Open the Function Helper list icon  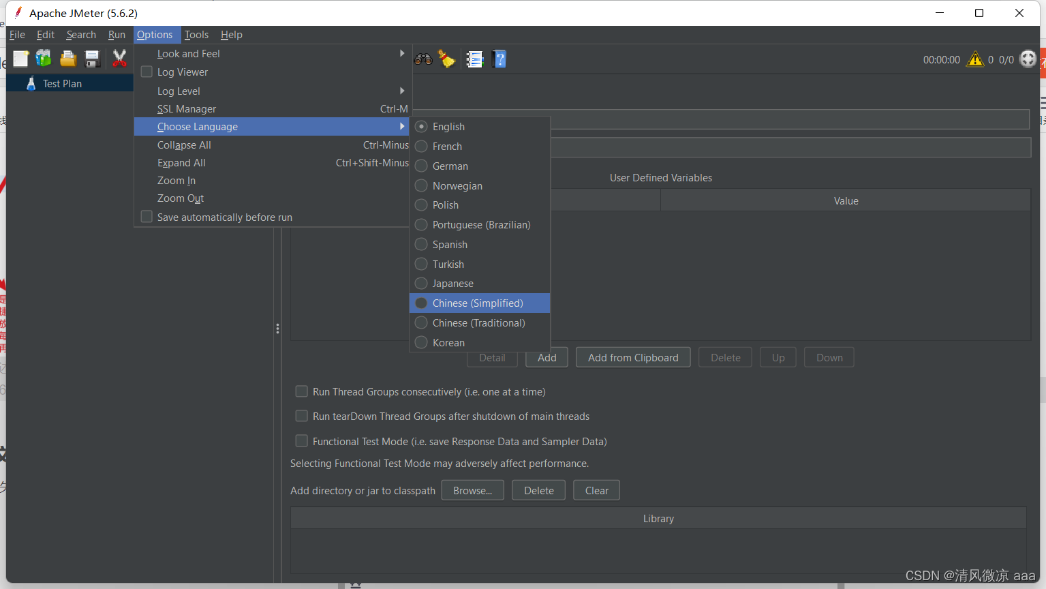pos(475,59)
